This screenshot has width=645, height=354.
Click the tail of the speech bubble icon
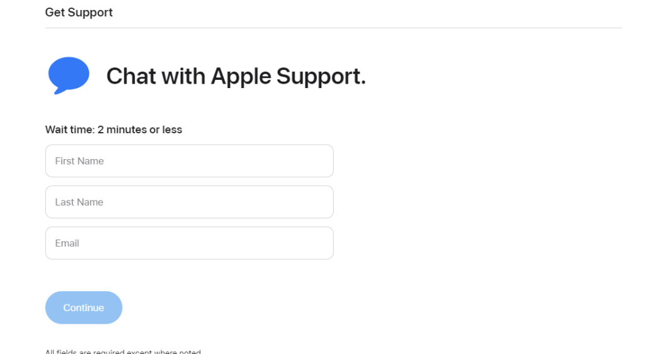pyautogui.click(x=59, y=91)
